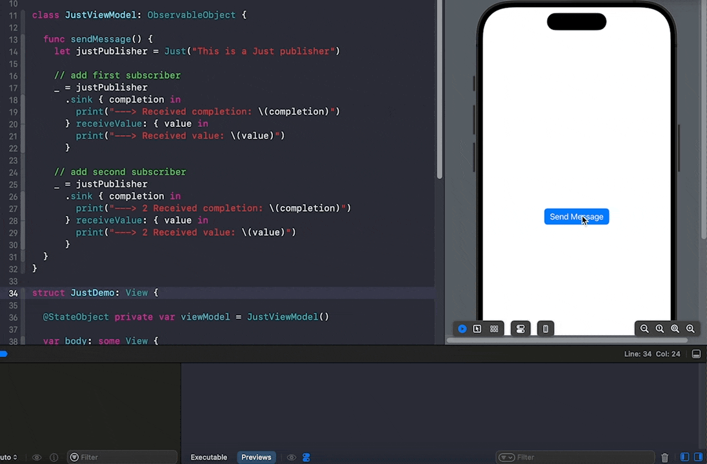The width and height of the screenshot is (707, 464).
Task: Click 'sendMessage' function name
Action: coord(101,39)
